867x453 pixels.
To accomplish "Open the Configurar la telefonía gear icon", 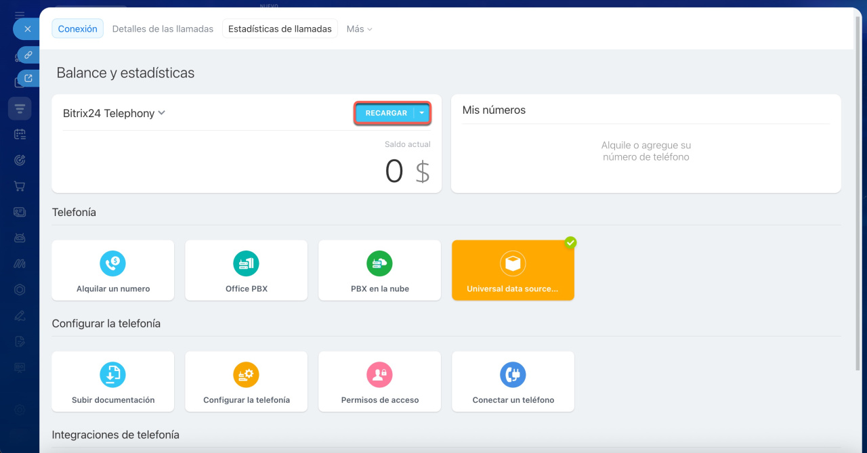I will tap(246, 374).
